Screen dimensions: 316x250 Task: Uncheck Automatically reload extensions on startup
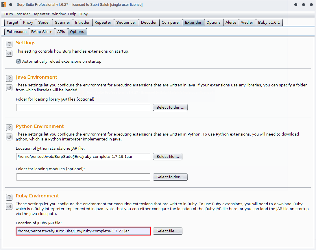pos(19,61)
